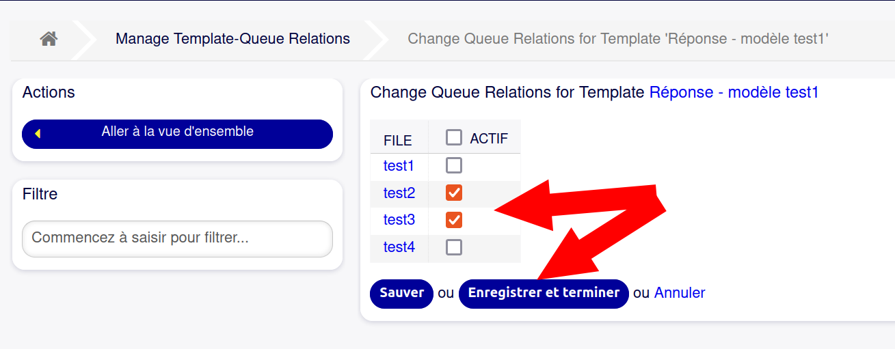
Task: Click the back arrow on overview button
Action: [38, 134]
